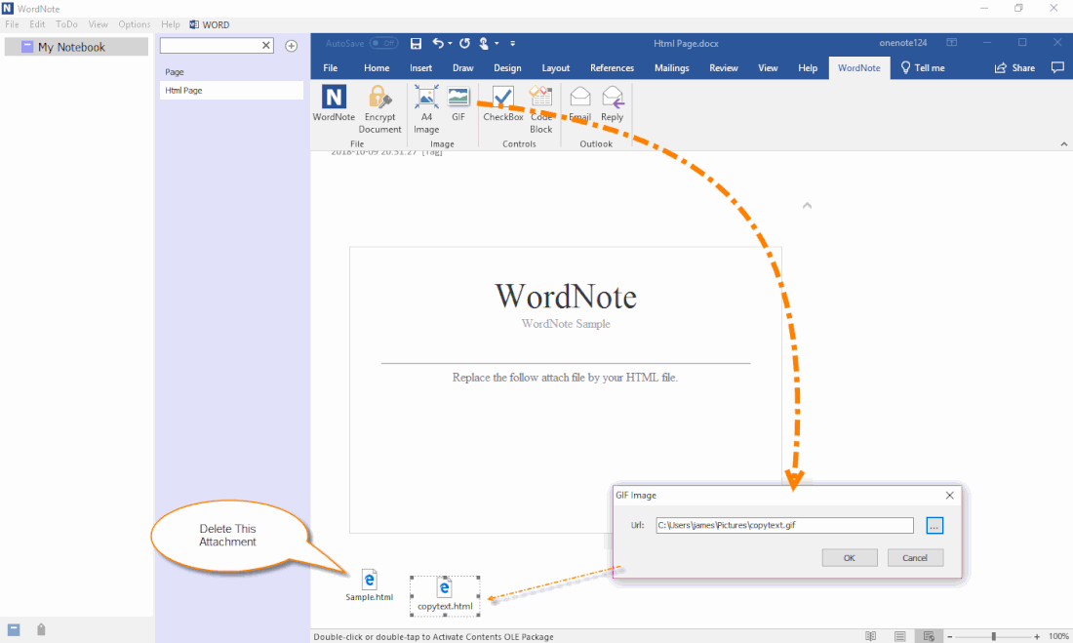This screenshot has width=1073, height=643.
Task: Click the page search input field
Action: (210, 45)
